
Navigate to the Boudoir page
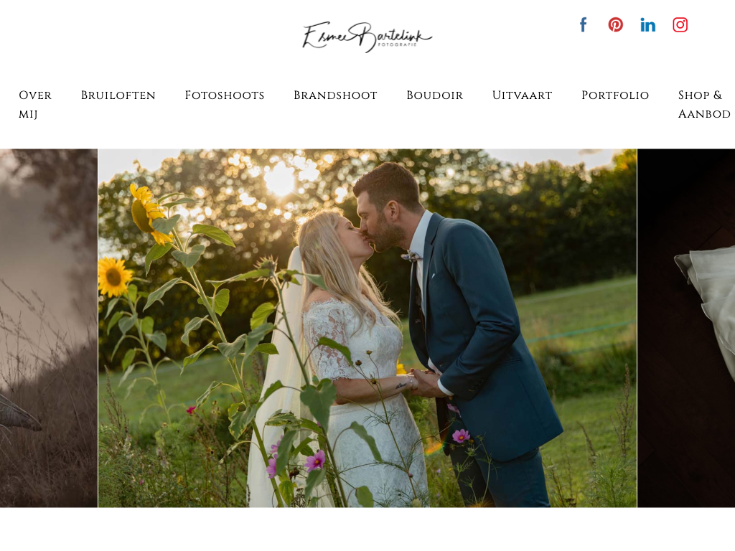[x=434, y=95]
